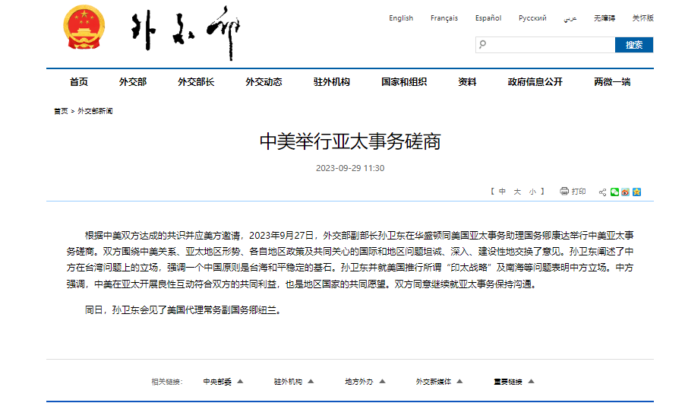Click 外交部新闻 in the breadcrumb

click(95, 111)
